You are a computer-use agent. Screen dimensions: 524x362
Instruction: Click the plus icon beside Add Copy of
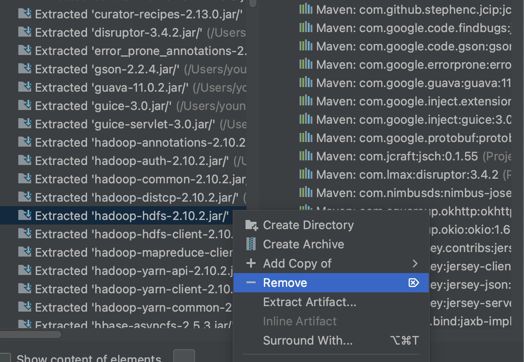click(x=251, y=263)
